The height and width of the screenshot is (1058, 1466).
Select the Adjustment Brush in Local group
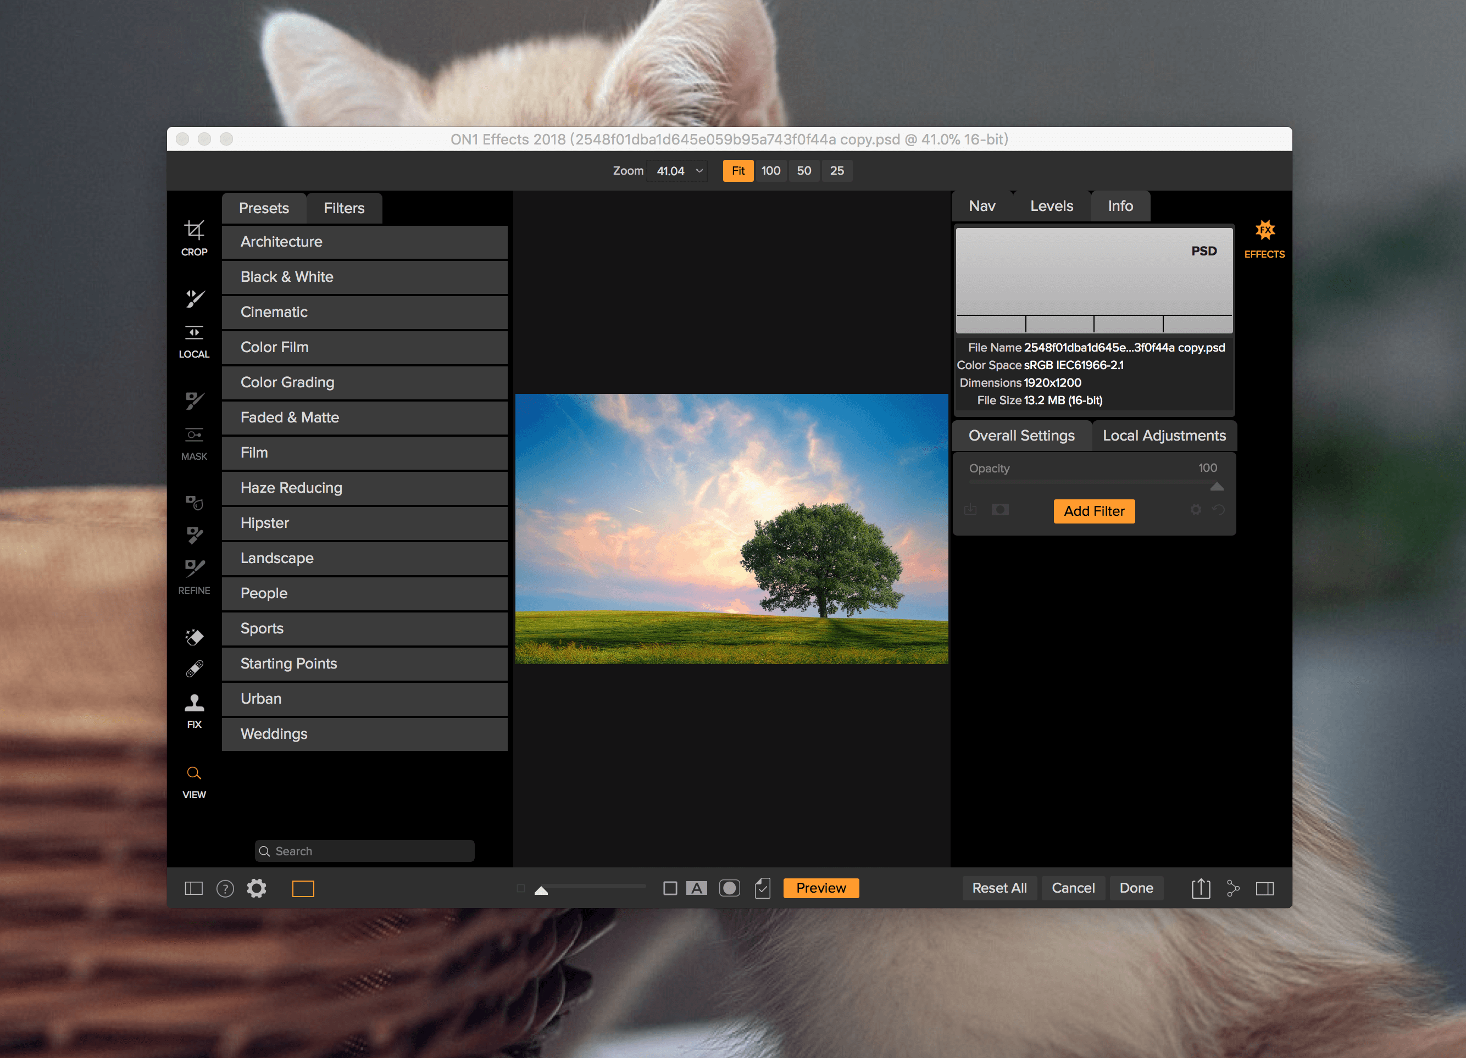195,299
